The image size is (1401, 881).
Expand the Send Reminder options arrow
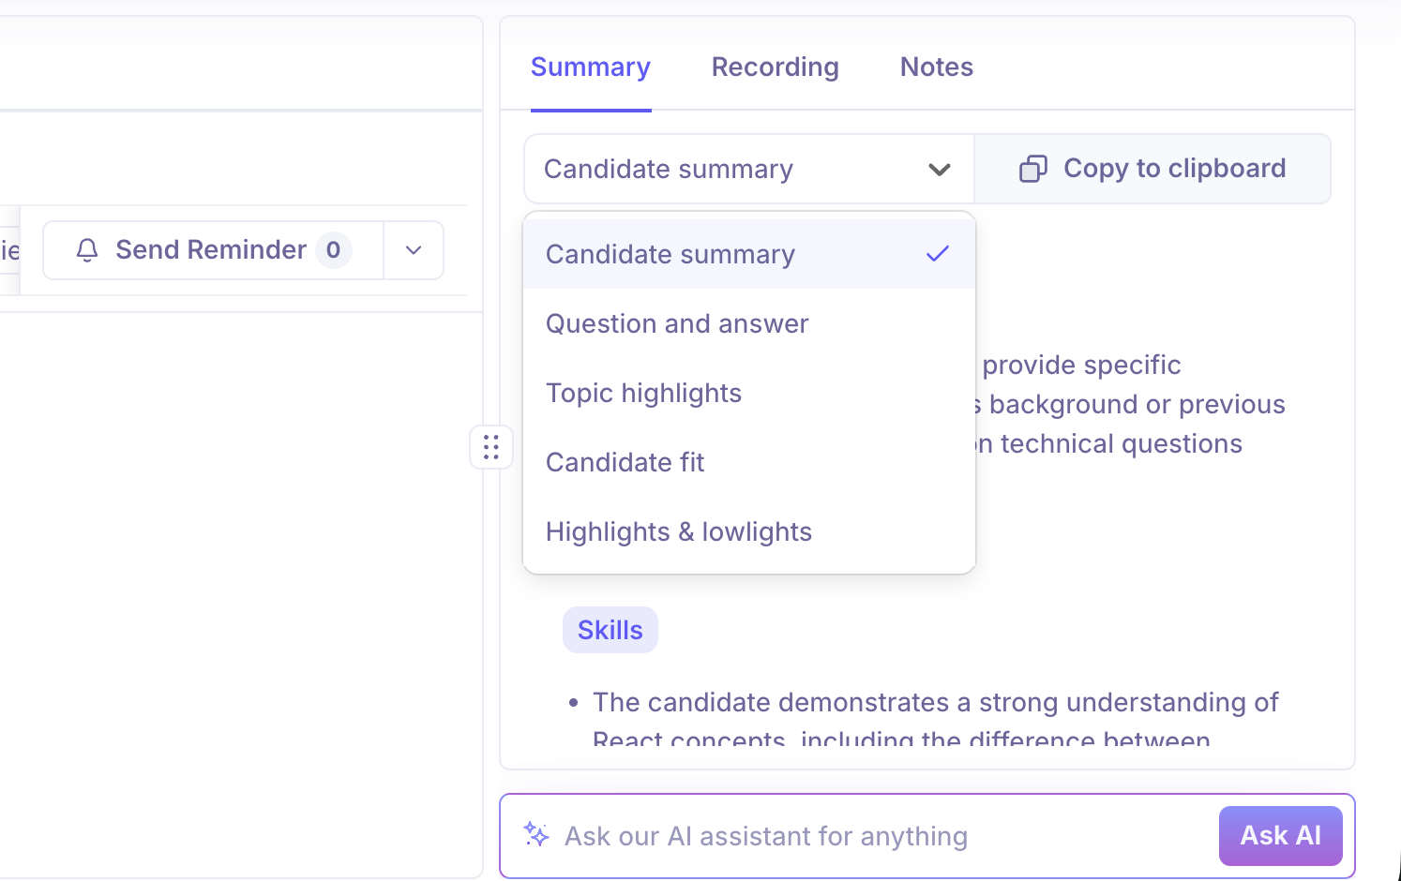click(414, 250)
